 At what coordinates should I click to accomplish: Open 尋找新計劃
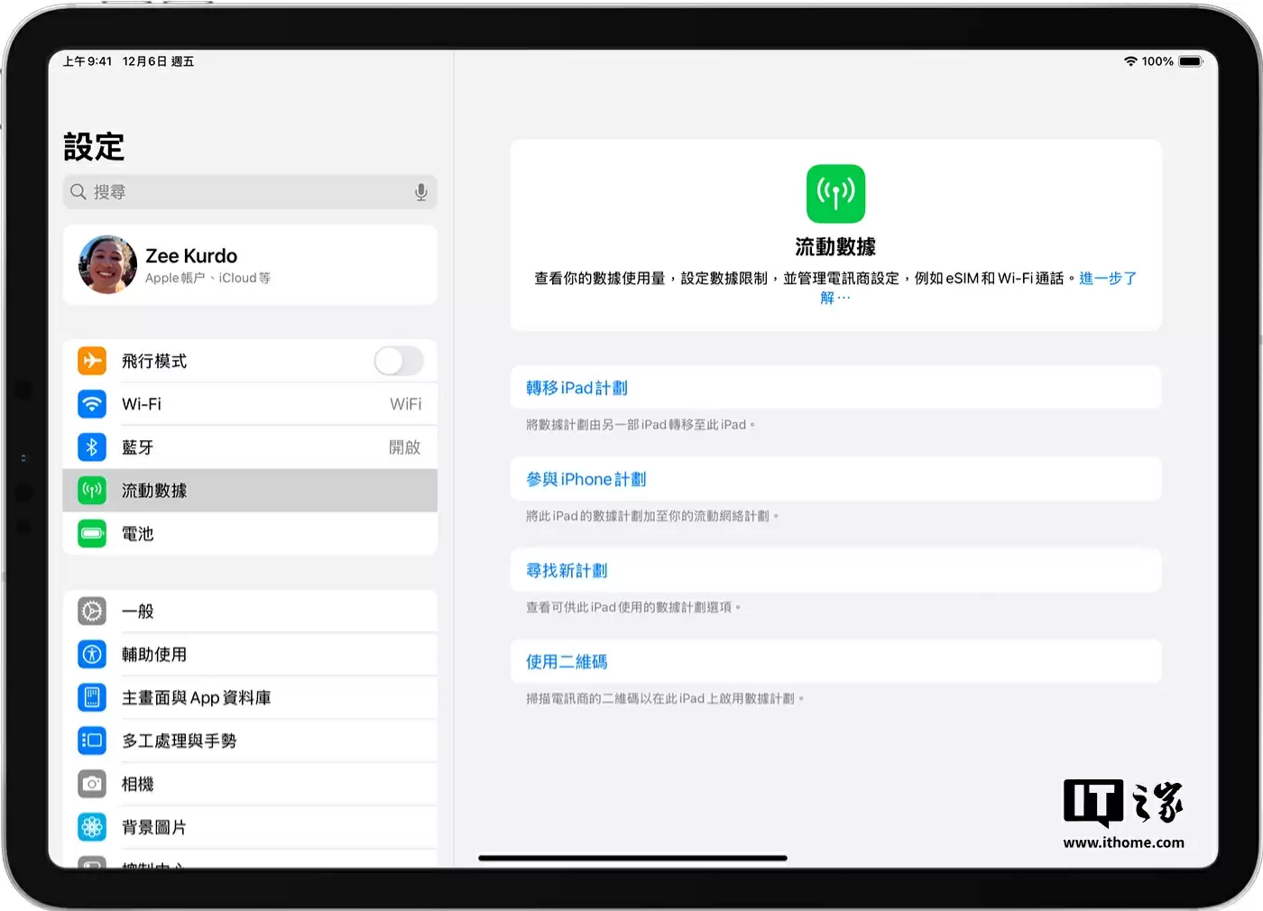click(x=566, y=570)
